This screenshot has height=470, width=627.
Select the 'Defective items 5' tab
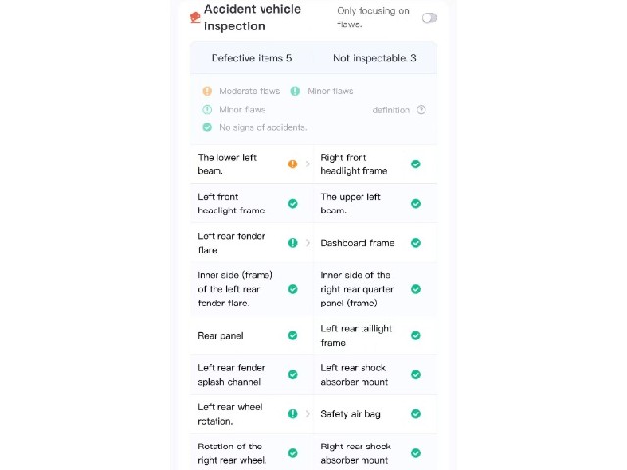pos(252,58)
